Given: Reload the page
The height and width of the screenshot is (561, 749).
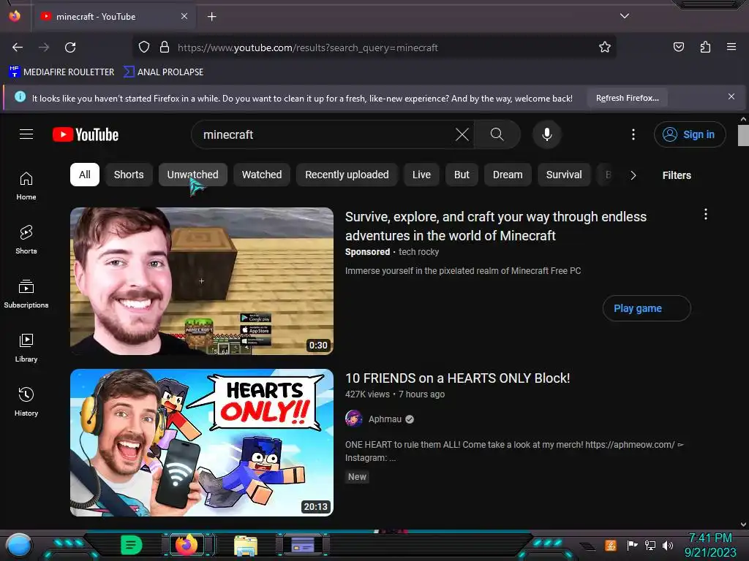Looking at the screenshot, I should coord(70,47).
